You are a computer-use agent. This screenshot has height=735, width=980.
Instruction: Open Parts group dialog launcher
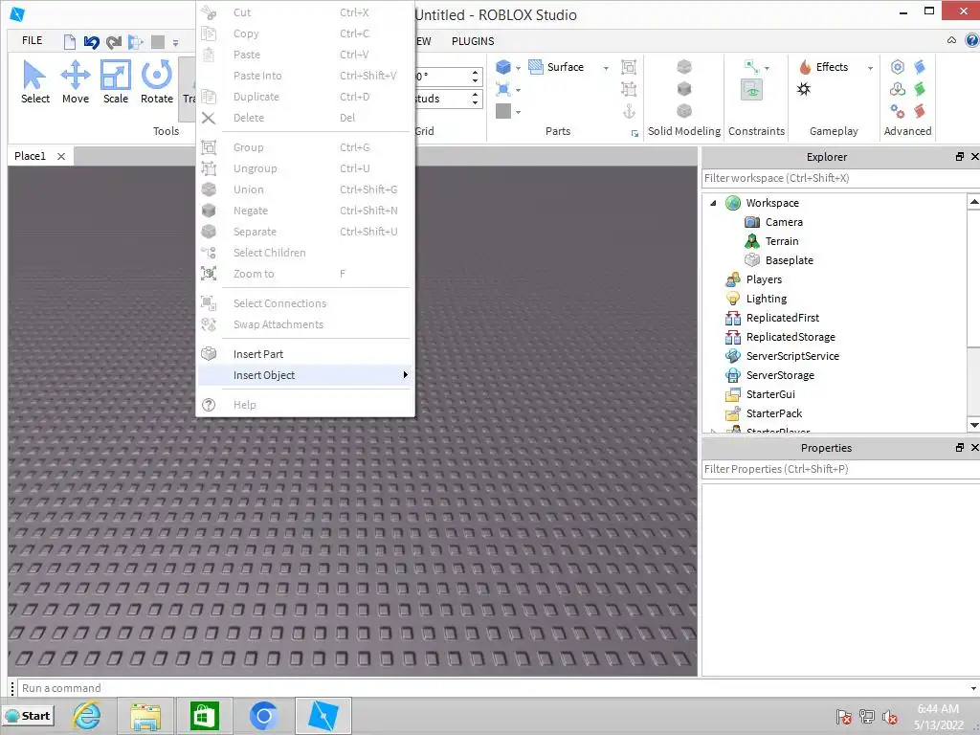point(635,133)
